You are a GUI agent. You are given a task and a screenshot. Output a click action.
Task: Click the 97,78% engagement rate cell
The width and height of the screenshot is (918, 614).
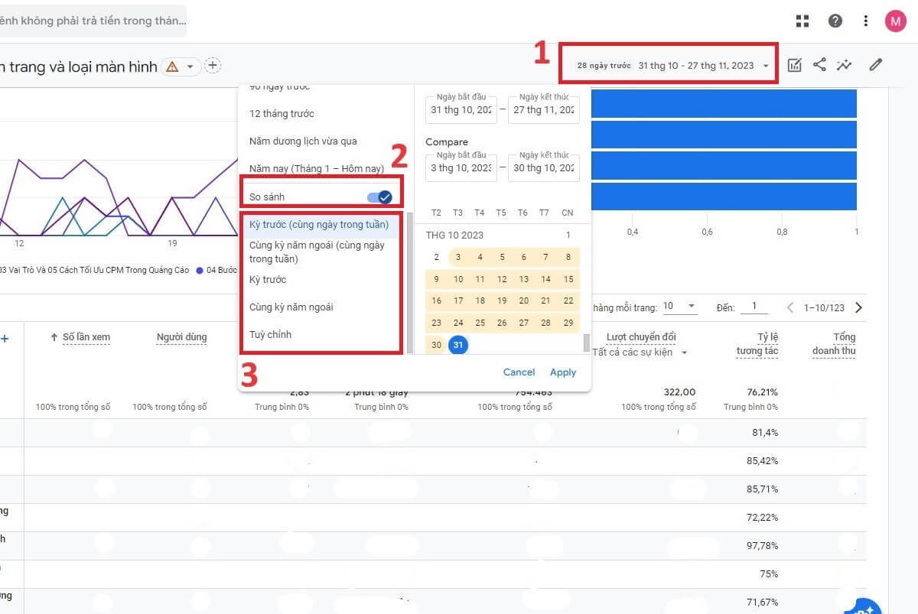click(x=763, y=545)
